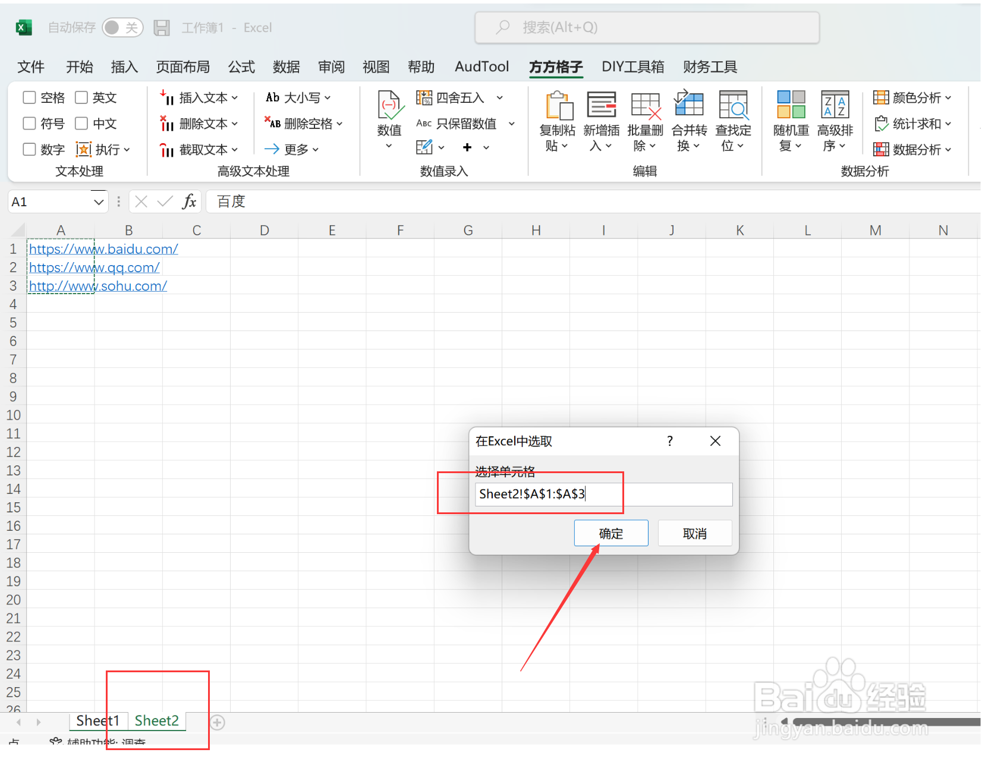Viewport: 982px width, 762px height.
Task: Click the 更多 arrow icon
Action: pyautogui.click(x=272, y=149)
